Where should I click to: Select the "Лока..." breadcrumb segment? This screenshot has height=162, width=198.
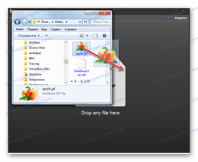click(x=45, y=22)
